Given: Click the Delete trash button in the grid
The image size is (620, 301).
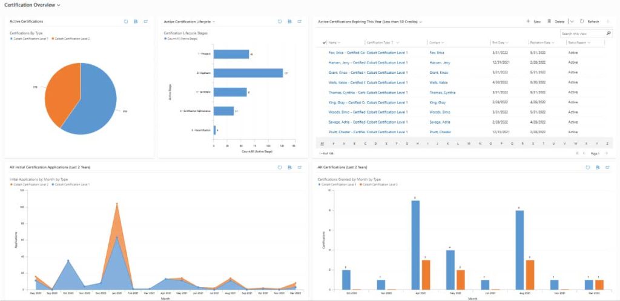Looking at the screenshot, I should (556, 22).
